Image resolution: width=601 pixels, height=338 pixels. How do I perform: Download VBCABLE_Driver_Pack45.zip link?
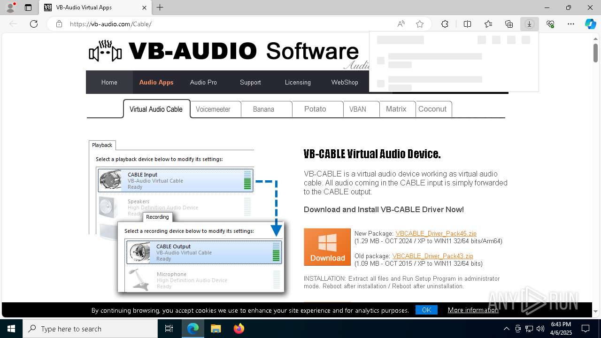coord(436,233)
